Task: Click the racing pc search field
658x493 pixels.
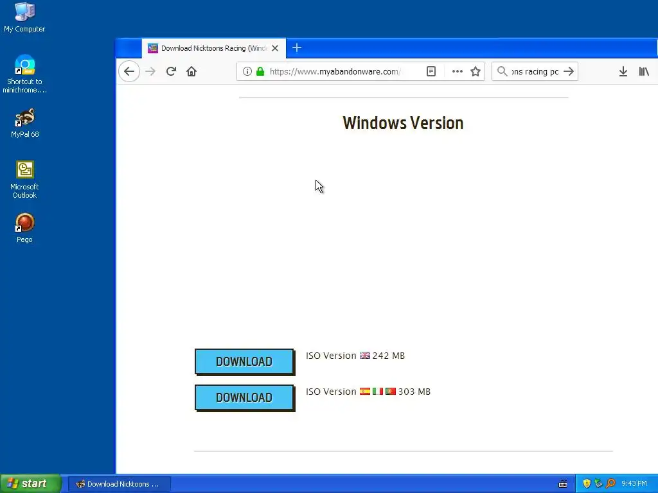Action: tap(535, 71)
